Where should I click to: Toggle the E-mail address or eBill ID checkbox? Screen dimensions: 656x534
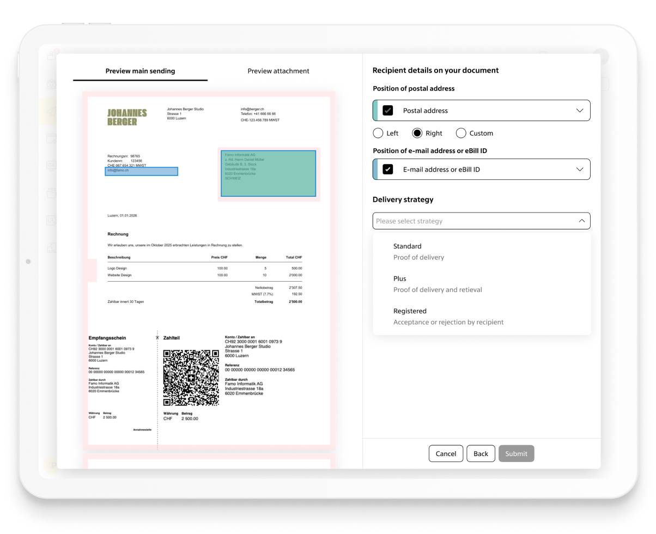tap(388, 169)
